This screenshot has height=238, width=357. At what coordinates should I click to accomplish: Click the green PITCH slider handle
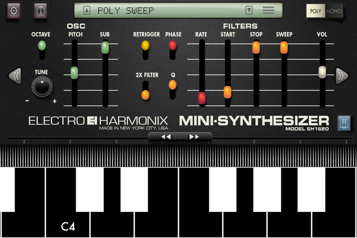74,73
